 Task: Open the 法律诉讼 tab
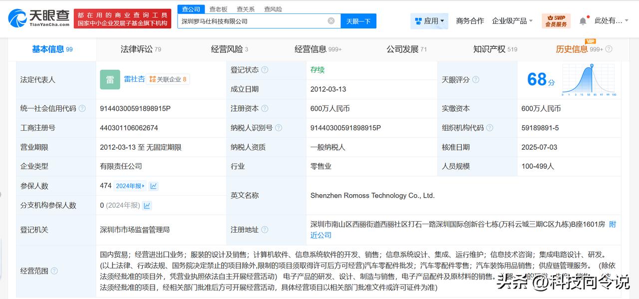141,49
